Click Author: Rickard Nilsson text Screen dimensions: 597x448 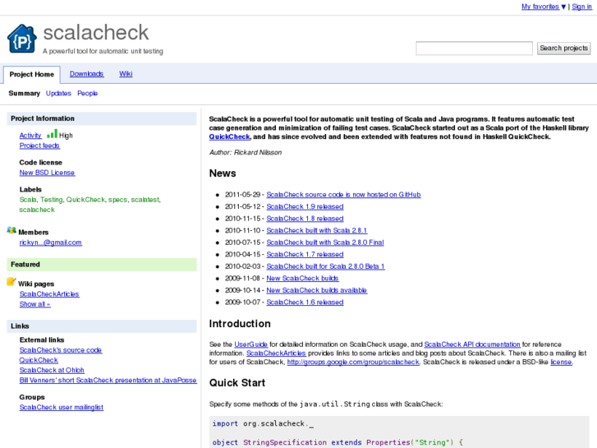point(246,153)
